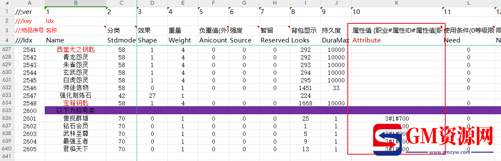The width and height of the screenshot is (501, 161).
Task: Click the '西蚩尤之钥匙' cell
Action: pyautogui.click(x=76, y=49)
